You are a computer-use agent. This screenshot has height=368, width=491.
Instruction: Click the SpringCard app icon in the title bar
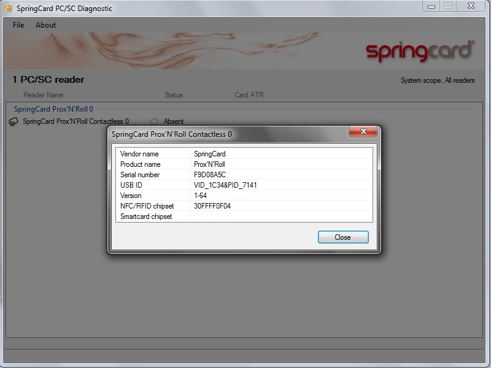tap(8, 9)
